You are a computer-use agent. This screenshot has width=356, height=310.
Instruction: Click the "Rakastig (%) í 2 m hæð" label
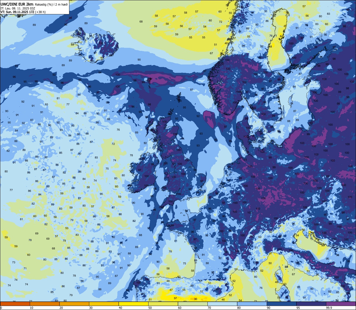51,4
